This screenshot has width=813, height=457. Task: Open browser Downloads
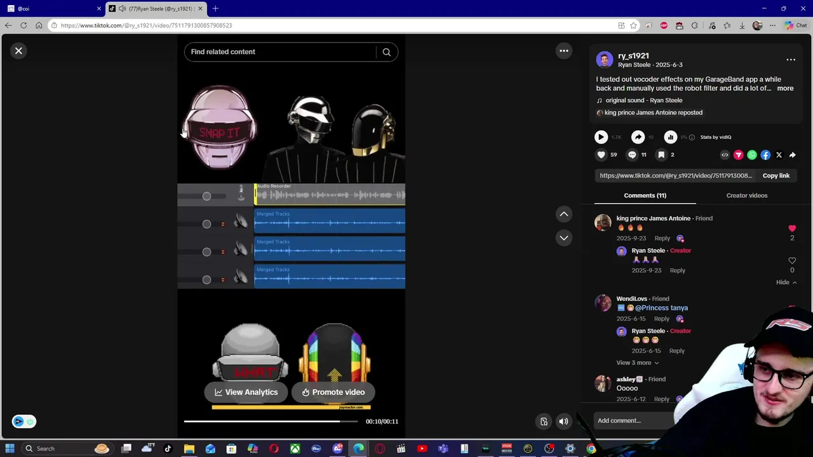[x=742, y=25]
